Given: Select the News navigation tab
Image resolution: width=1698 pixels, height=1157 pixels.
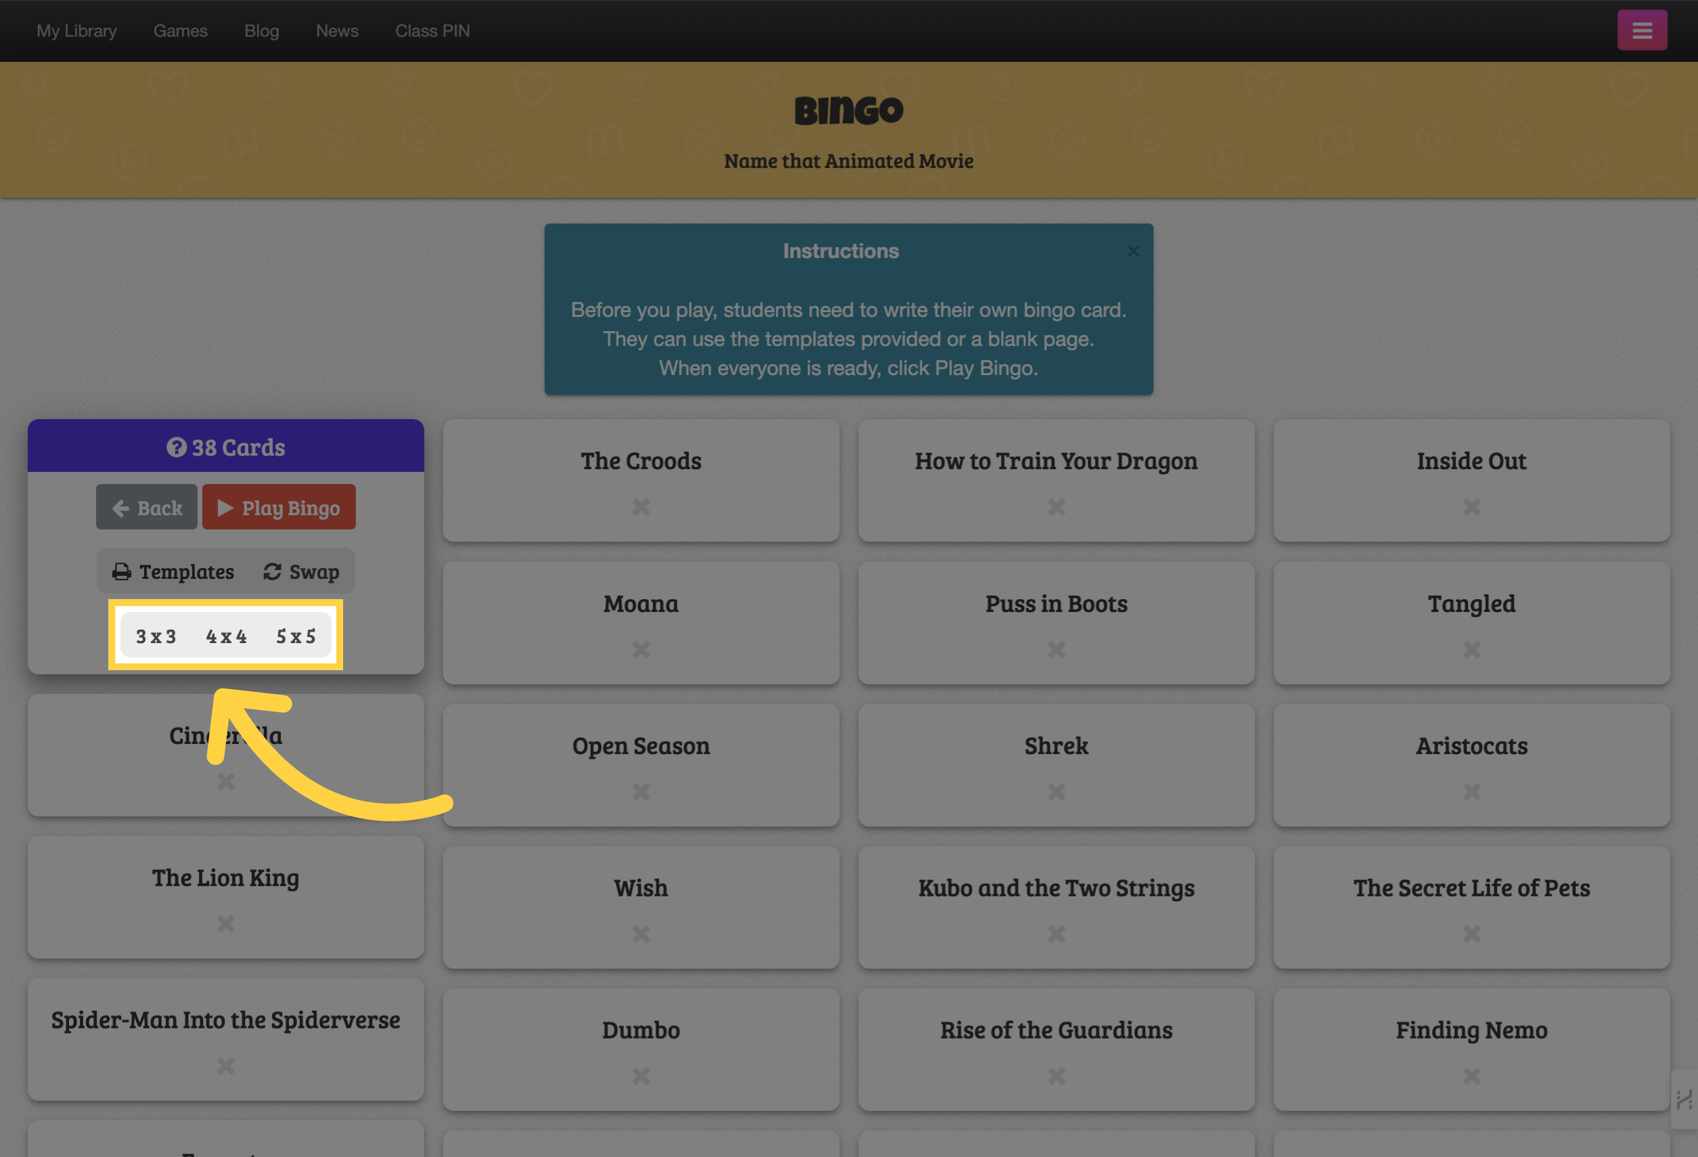Looking at the screenshot, I should click(337, 30).
